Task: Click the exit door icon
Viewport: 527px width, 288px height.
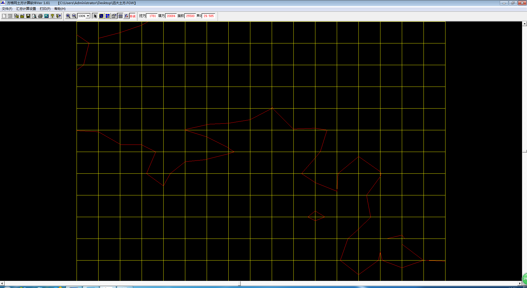Action: 58,16
